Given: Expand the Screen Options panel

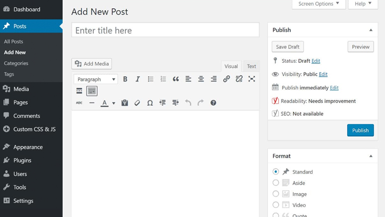Looking at the screenshot, I should (x=318, y=4).
